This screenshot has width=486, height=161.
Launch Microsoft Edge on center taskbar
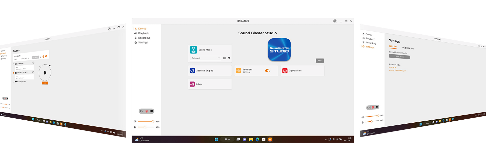[x=257, y=139]
